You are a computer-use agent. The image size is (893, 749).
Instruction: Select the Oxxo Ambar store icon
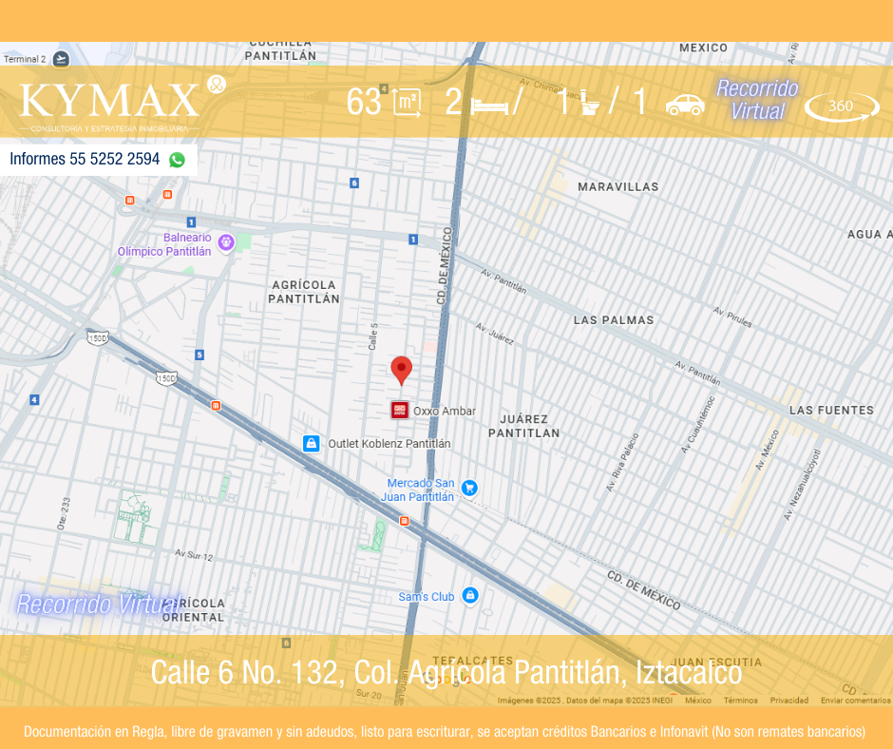(399, 410)
